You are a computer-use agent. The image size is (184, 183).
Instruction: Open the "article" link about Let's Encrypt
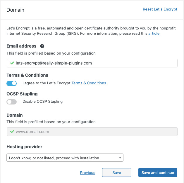[154, 34]
